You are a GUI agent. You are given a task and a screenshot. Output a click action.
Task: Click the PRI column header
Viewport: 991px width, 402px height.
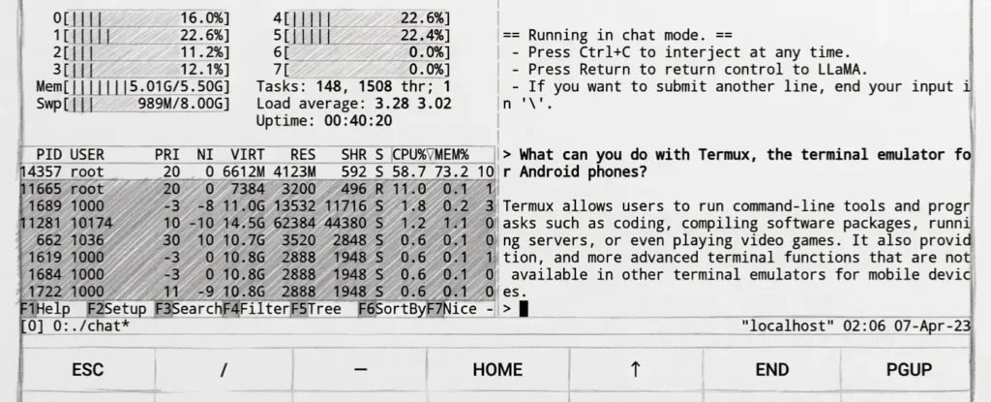click(x=166, y=154)
